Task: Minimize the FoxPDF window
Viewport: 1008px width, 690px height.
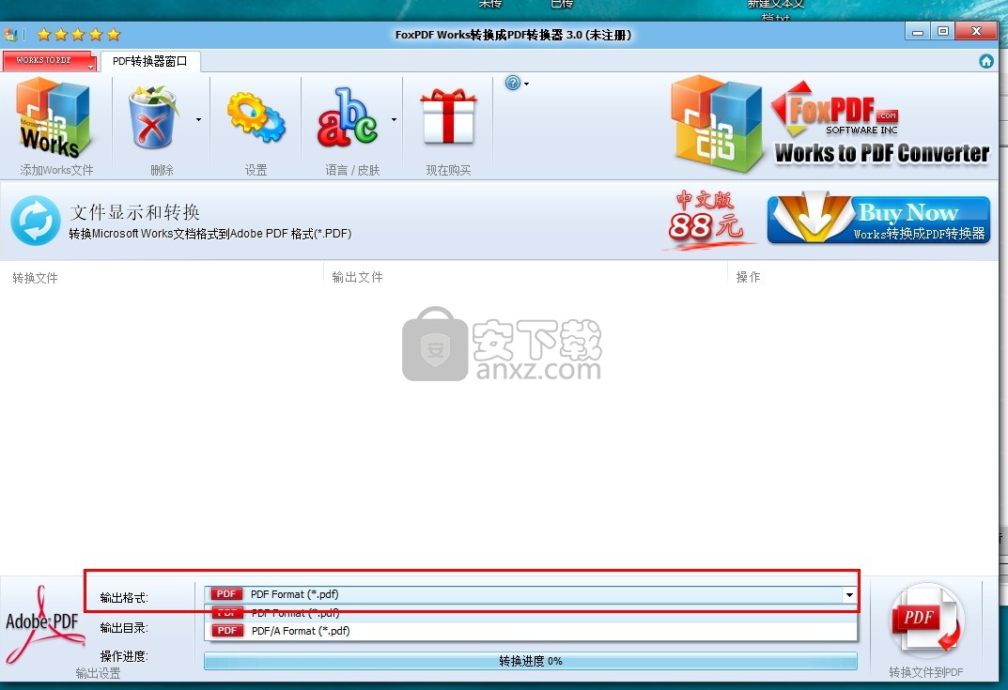Action: pos(918,32)
